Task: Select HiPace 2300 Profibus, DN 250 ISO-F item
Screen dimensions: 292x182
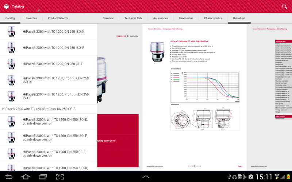Action: pos(49,96)
